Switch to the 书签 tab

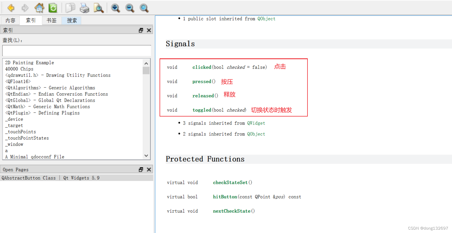(x=51, y=20)
